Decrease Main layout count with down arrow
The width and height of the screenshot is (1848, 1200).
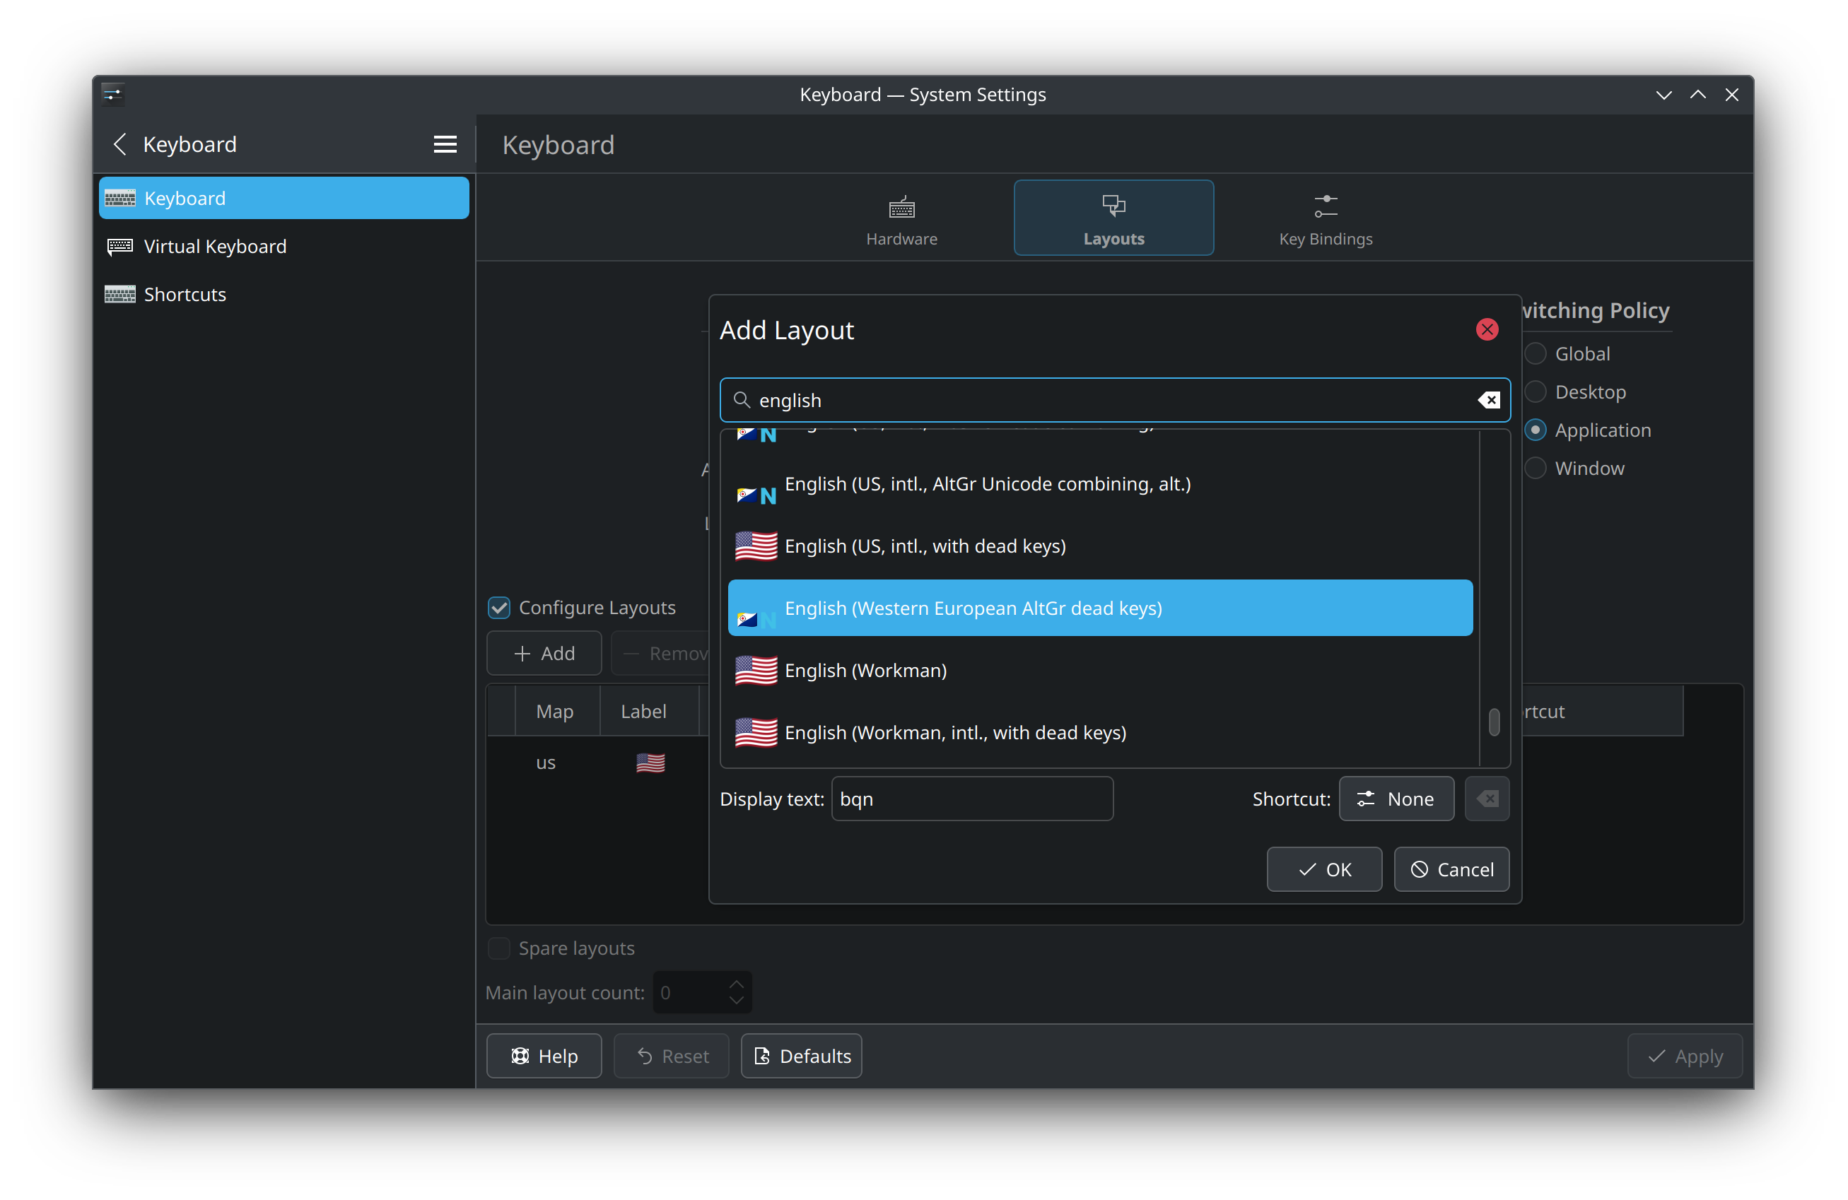(736, 1001)
